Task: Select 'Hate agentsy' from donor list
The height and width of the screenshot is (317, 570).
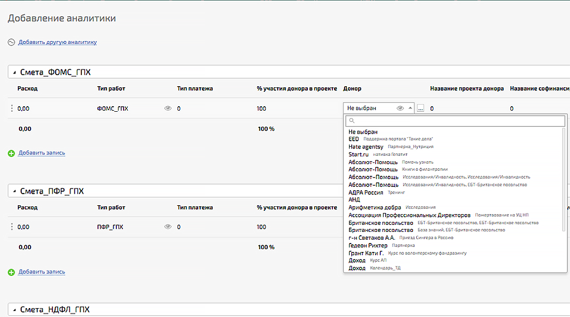Action: [x=366, y=147]
